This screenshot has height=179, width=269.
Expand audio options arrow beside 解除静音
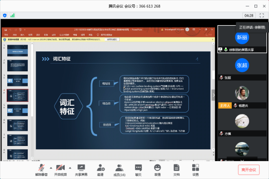pyautogui.click(x=51, y=168)
